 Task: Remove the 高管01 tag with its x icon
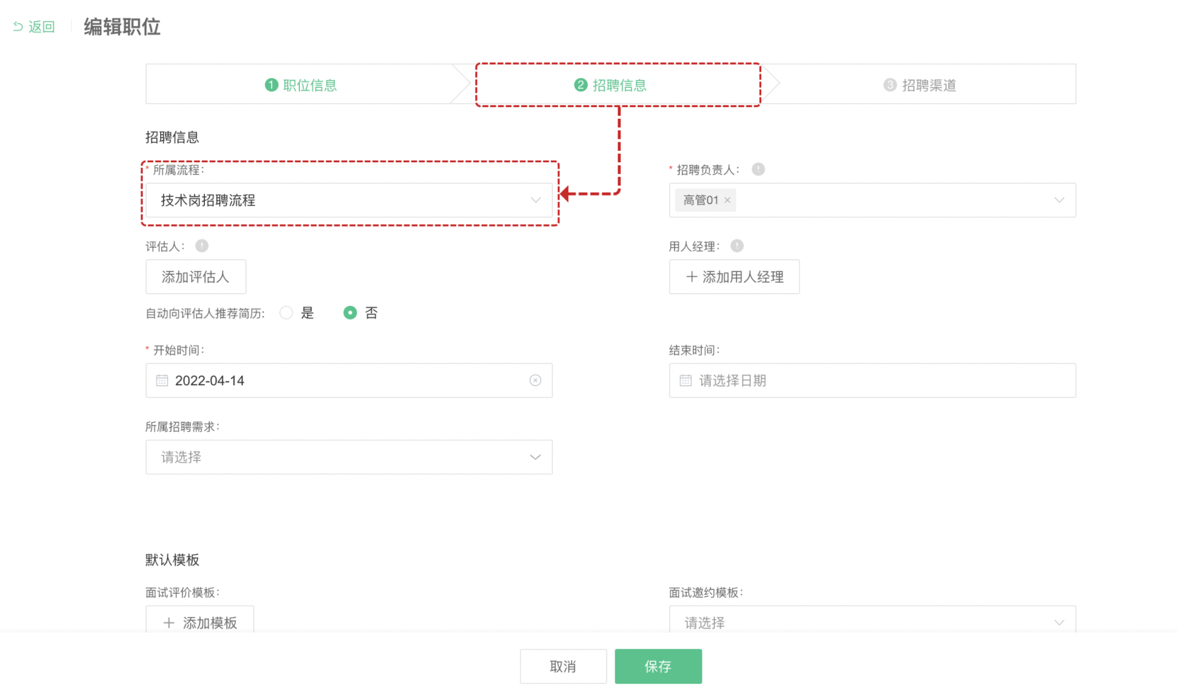pyautogui.click(x=727, y=200)
